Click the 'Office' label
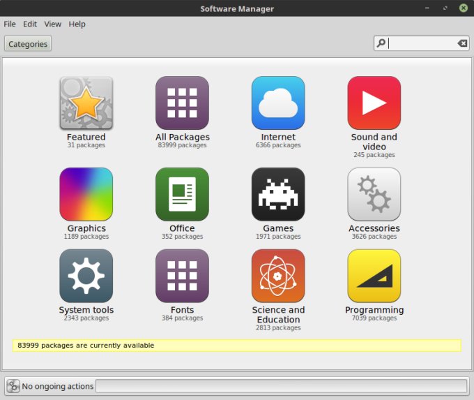The image size is (474, 400). point(182,228)
